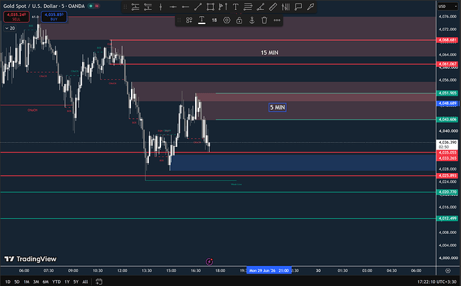Click the 4,035.055 red price label
Viewport: 461px width, 286px height.
447,152
